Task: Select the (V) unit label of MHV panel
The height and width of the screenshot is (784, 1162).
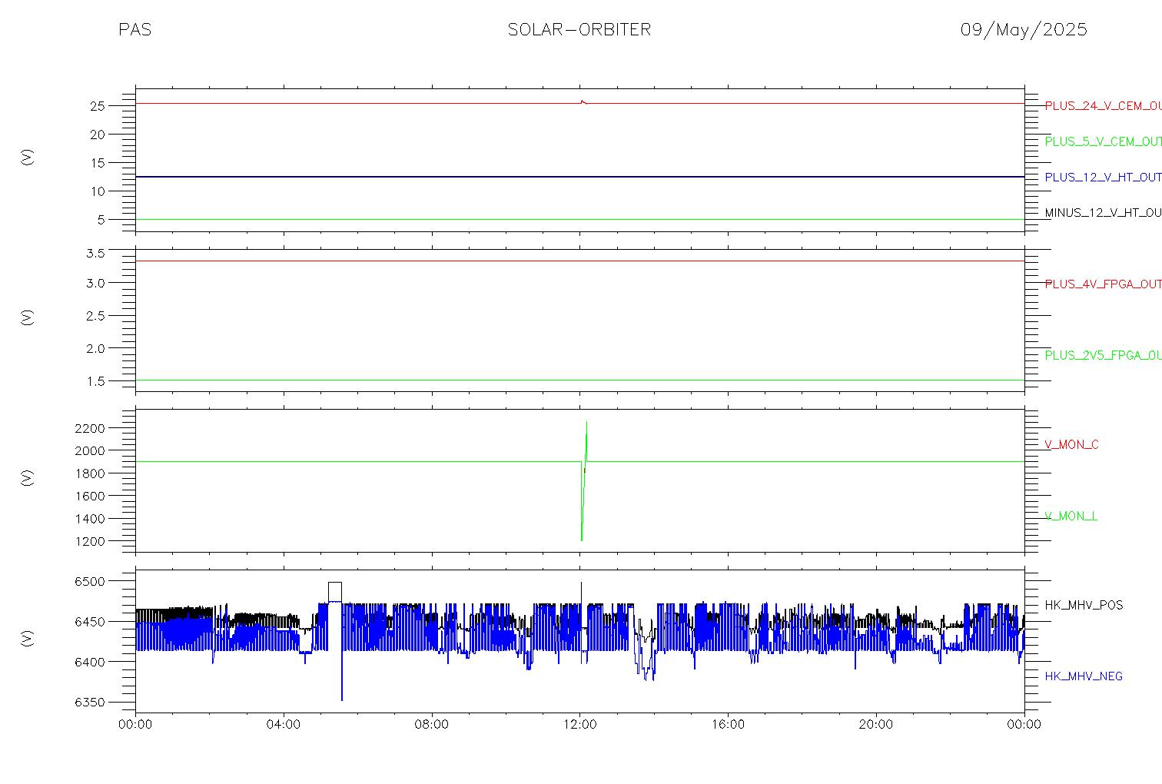Action: 28,638
